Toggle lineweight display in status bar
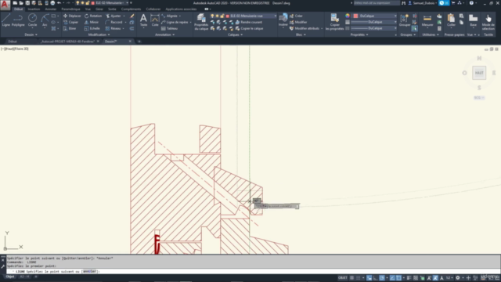The width and height of the screenshot is (501, 282). coord(409,278)
